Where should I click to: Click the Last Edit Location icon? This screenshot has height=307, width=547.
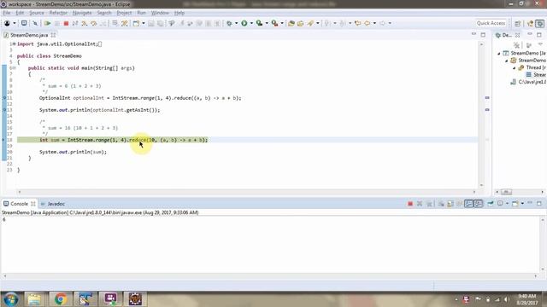357,23
